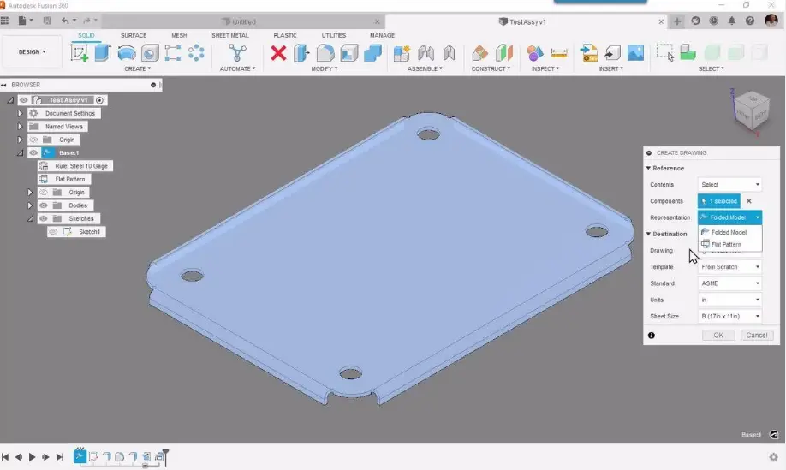The width and height of the screenshot is (786, 470).
Task: Choose Flat Pattern from Representation list
Action: [x=729, y=245]
